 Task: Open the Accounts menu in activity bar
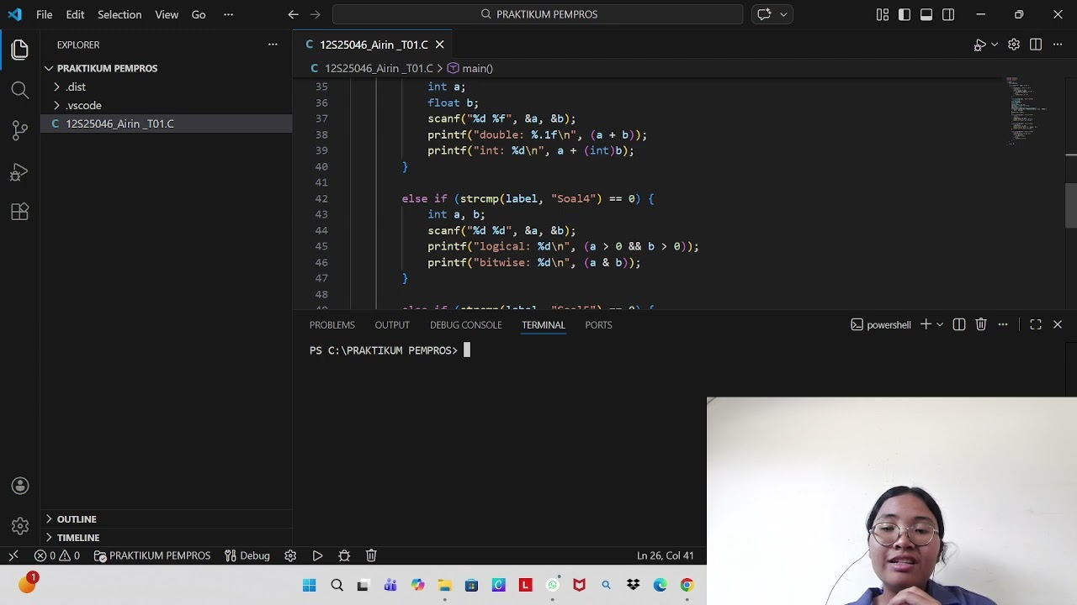(x=20, y=486)
